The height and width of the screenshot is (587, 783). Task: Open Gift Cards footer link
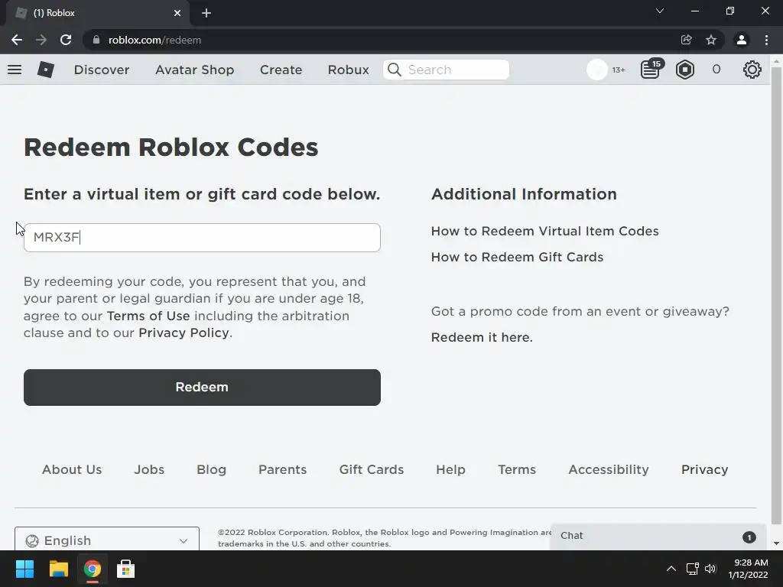[x=372, y=470]
